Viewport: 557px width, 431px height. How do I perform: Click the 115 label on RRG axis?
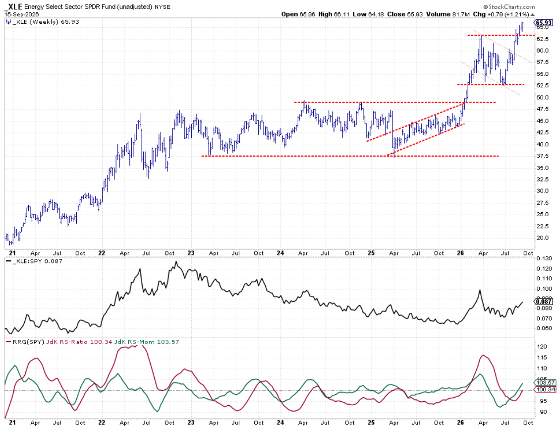pos(542,358)
